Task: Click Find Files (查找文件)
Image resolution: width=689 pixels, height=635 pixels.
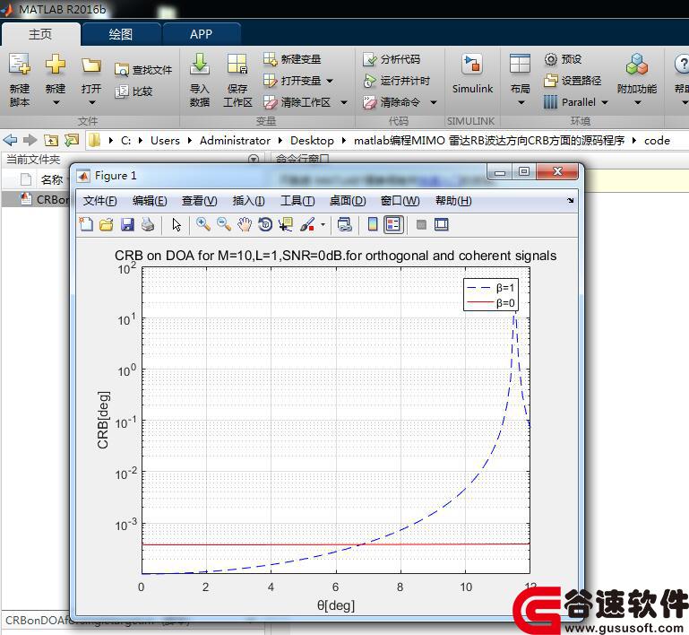Action: (143, 69)
